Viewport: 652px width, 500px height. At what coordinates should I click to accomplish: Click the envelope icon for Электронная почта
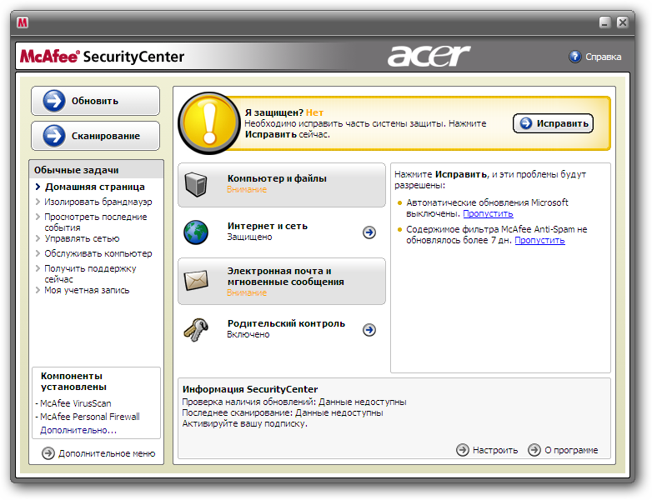click(196, 281)
